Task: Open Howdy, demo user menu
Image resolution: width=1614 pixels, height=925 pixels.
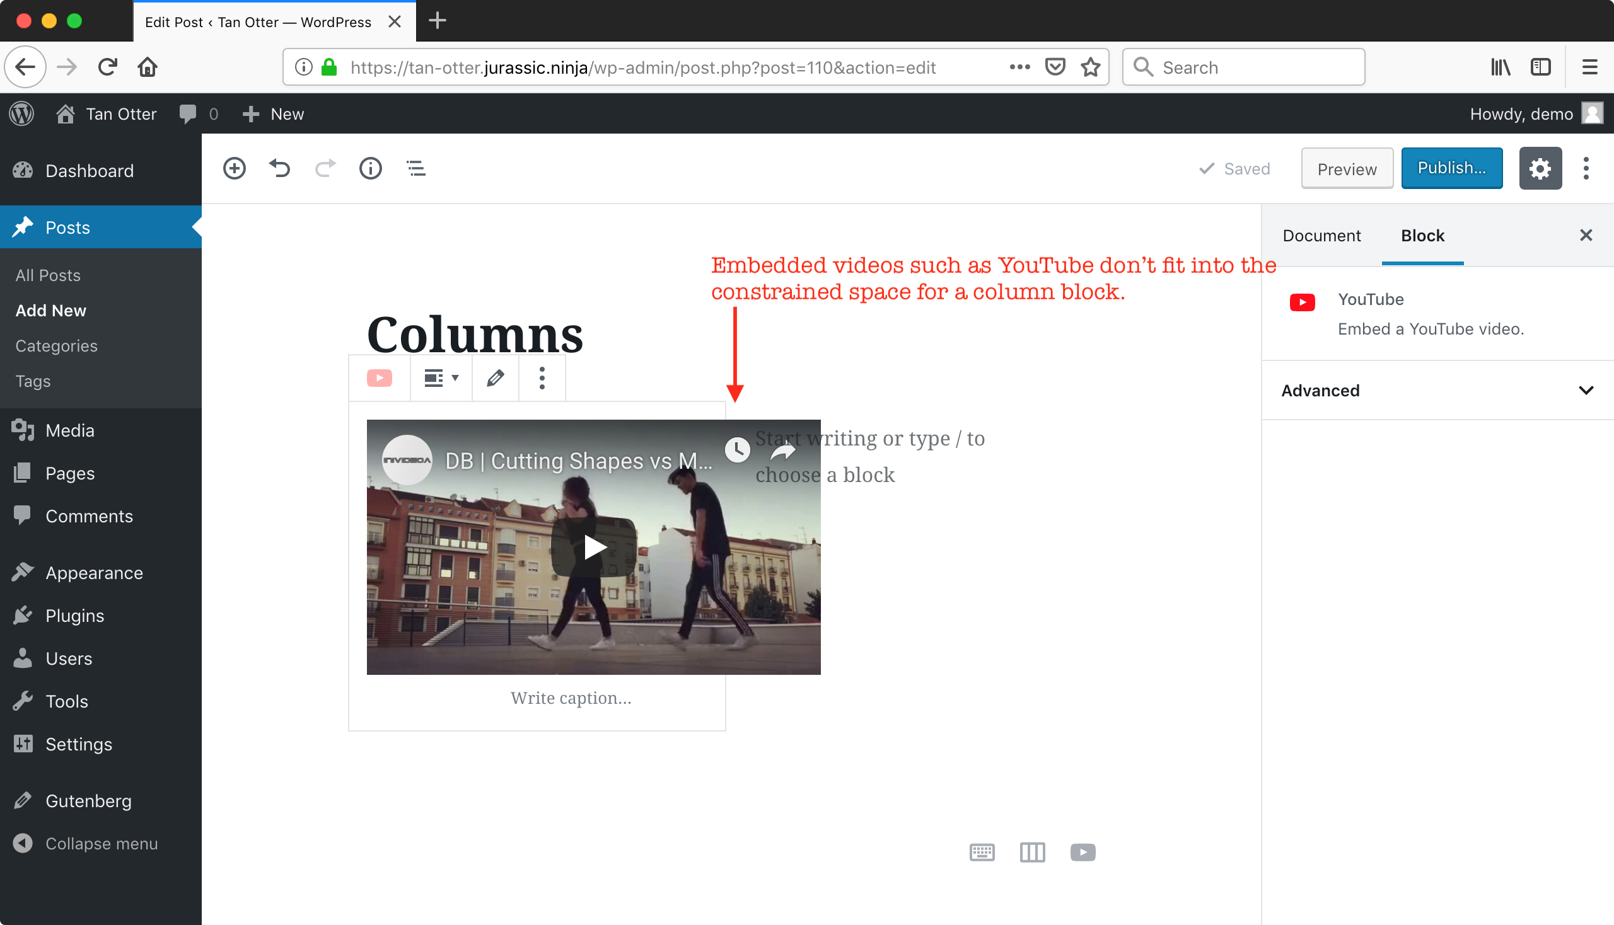Action: click(x=1536, y=113)
